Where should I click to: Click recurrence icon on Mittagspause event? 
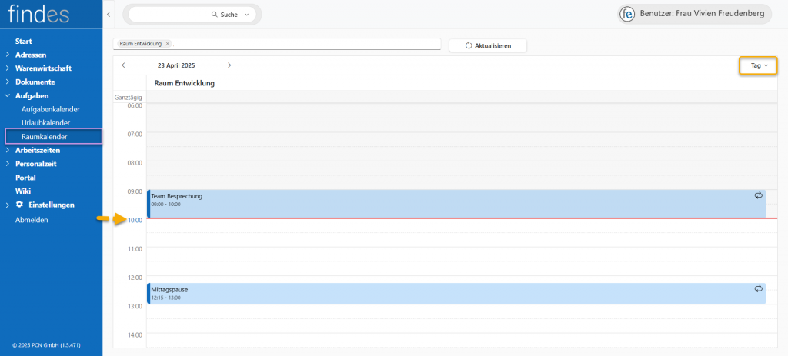tap(758, 289)
